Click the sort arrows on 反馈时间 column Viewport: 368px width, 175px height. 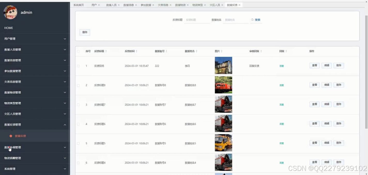coord(137,51)
